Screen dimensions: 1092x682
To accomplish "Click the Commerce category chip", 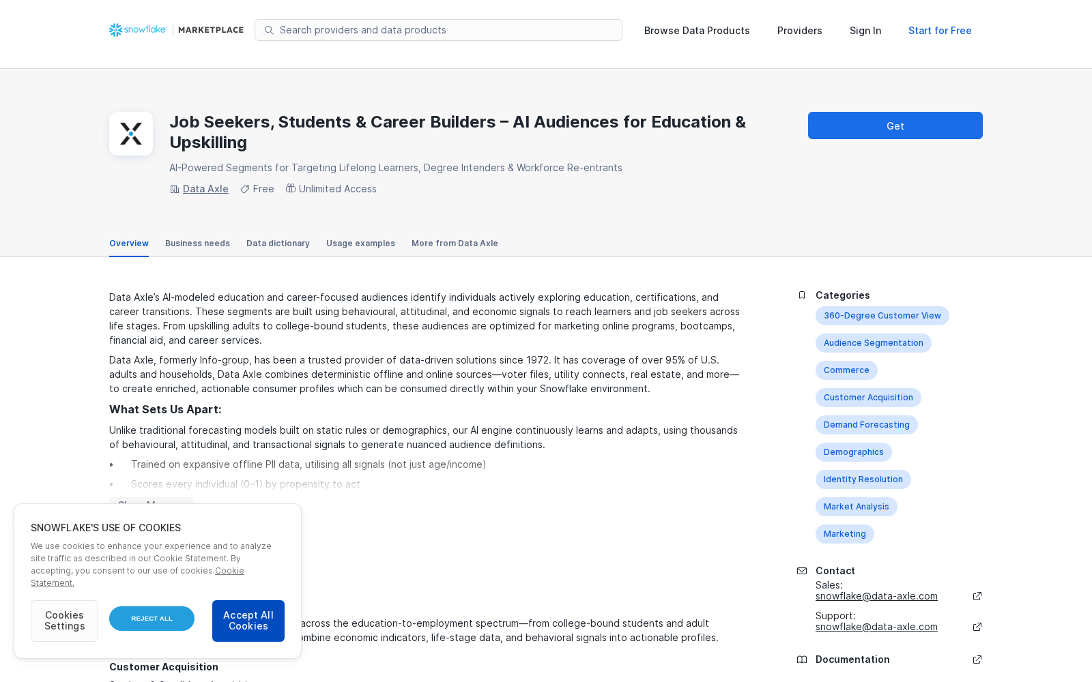I will click(846, 370).
